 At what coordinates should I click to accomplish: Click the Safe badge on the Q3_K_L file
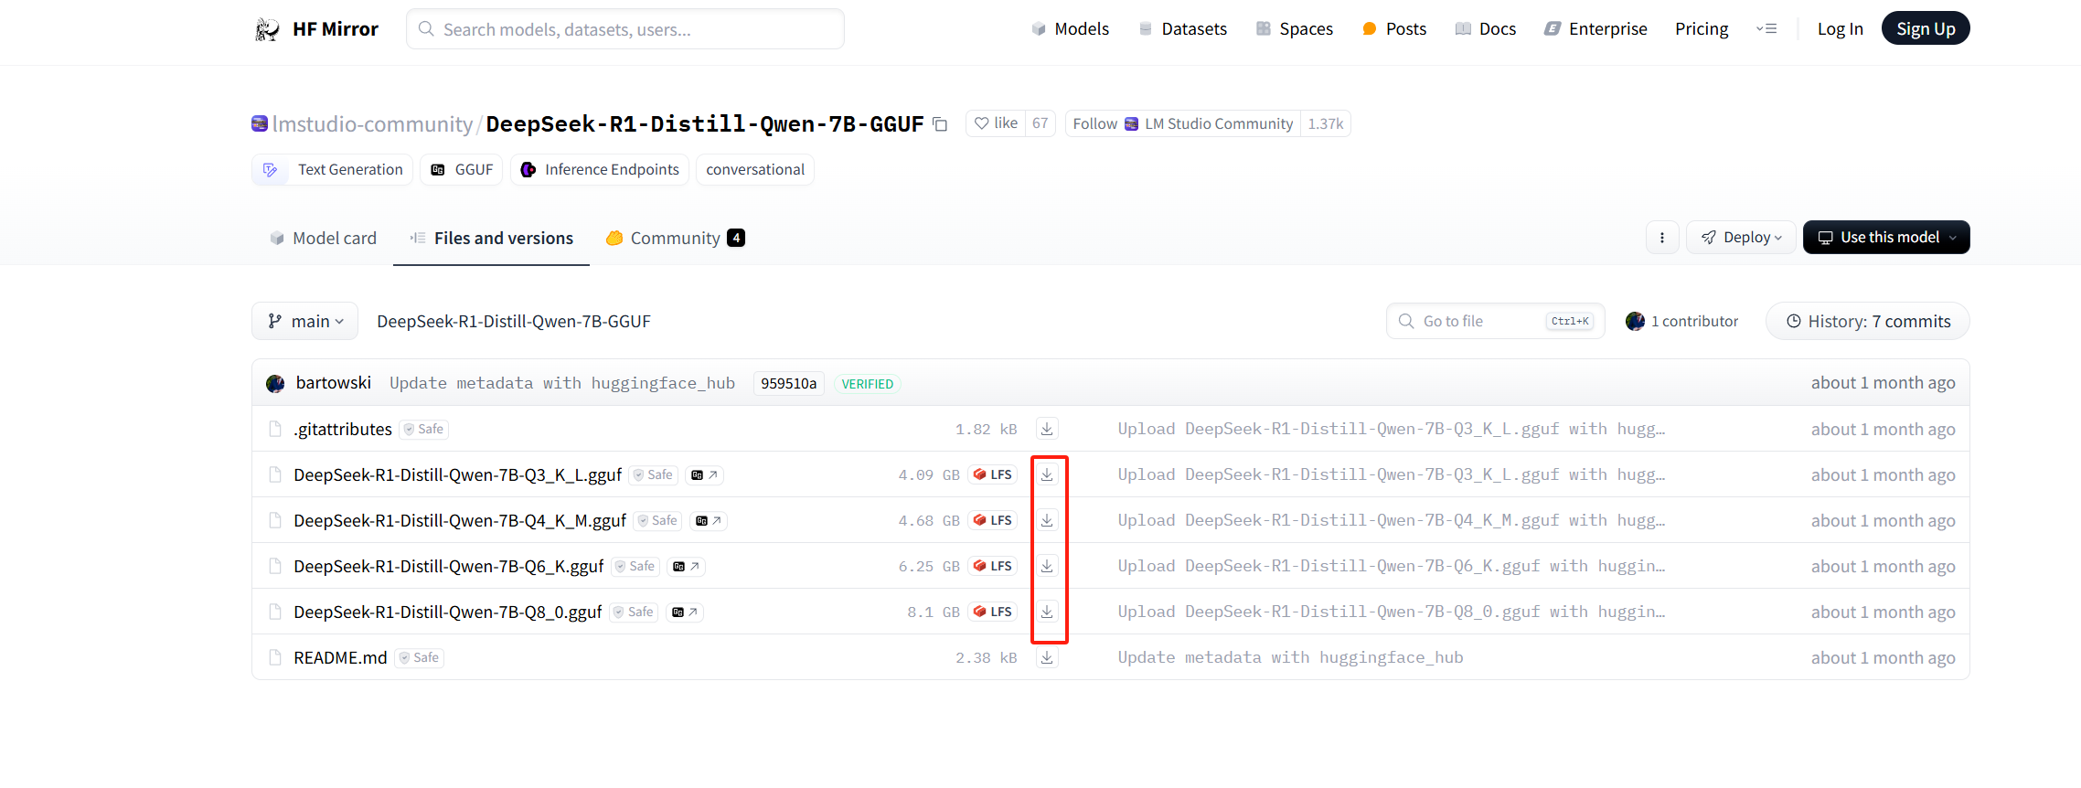click(654, 475)
